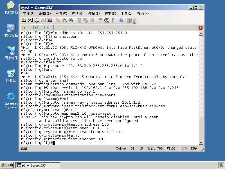Click terminal line 'match address 100'
Viewport: 225px width, 169px height.
pyautogui.click(x=65, y=124)
